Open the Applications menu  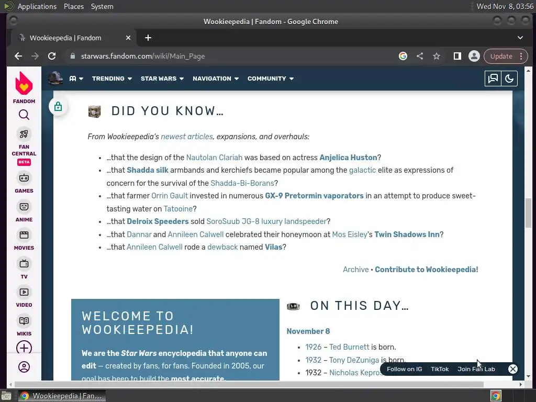[37, 6]
